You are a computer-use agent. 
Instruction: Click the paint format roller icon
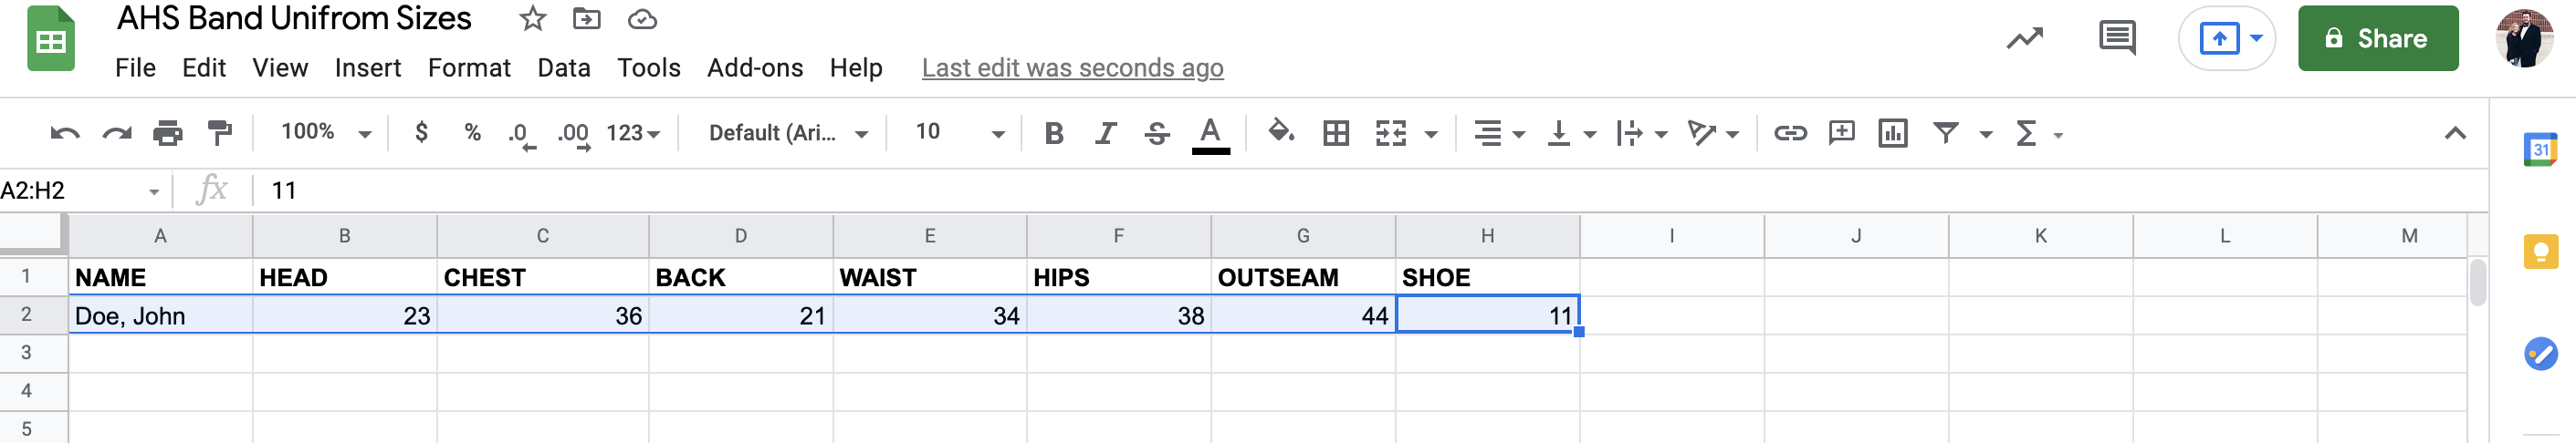[219, 133]
